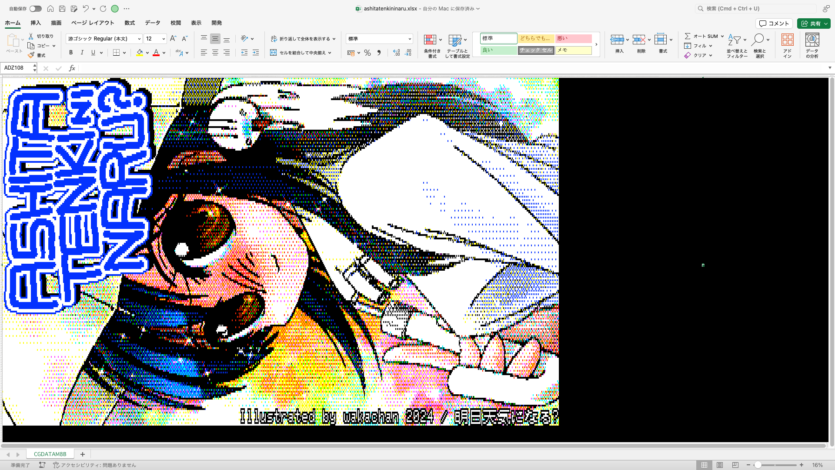Screen dimensions: 835x470
Task: Click the search field in title bar
Action: tap(755, 9)
